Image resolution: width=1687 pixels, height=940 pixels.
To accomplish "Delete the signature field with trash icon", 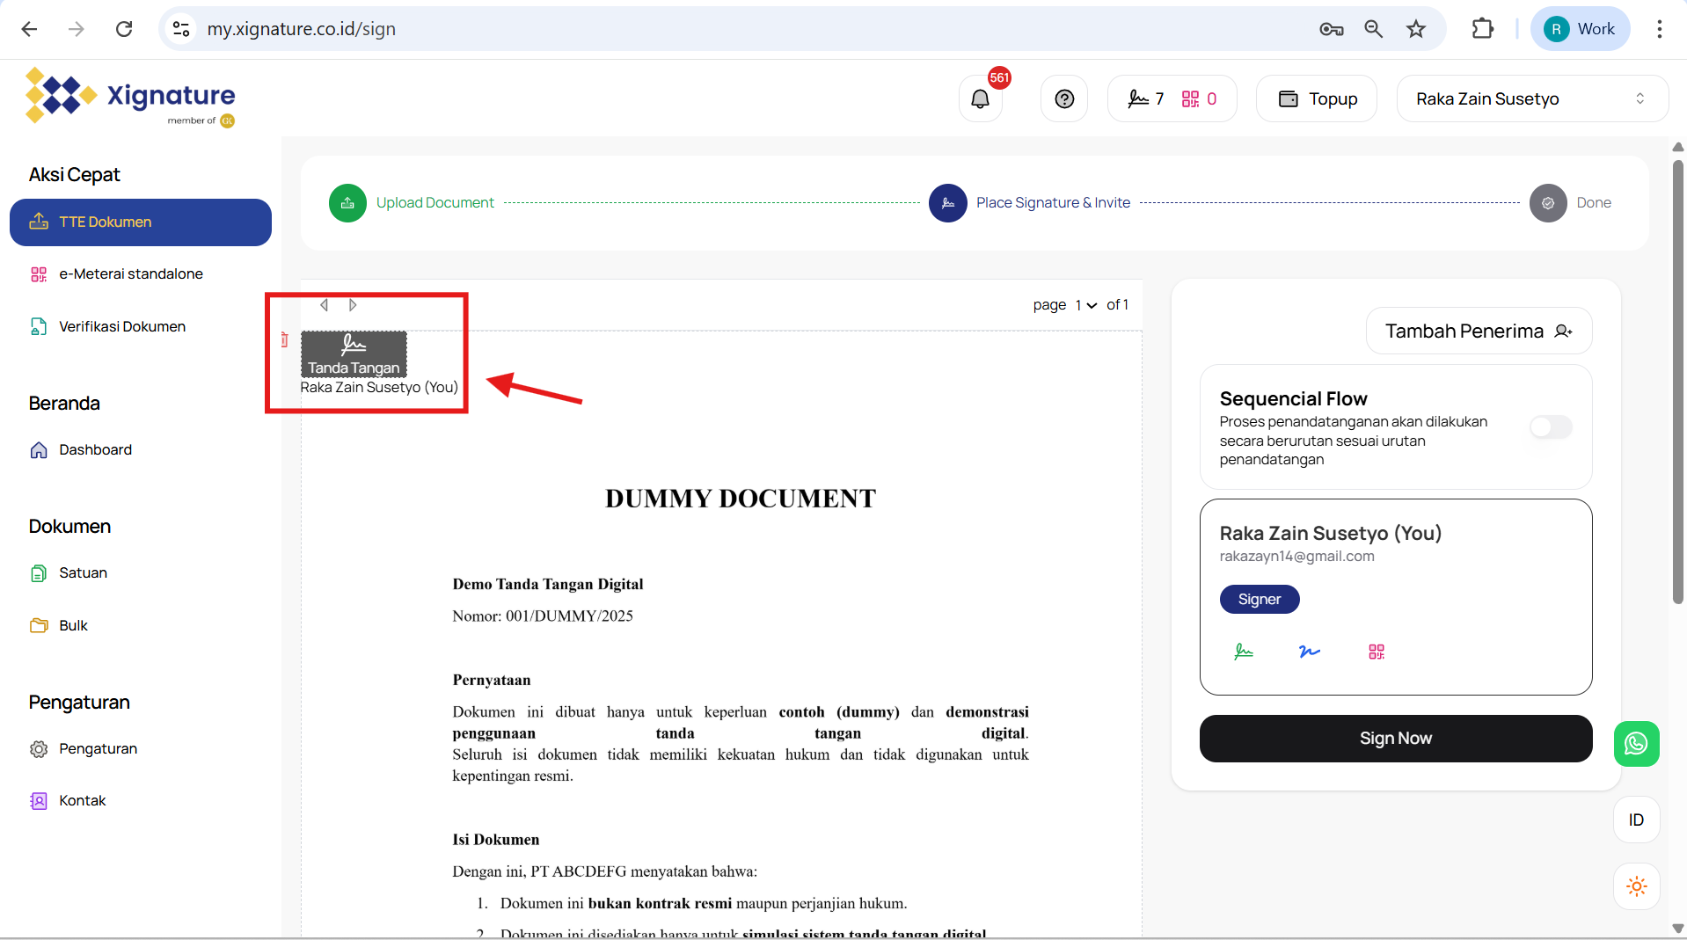I will (x=284, y=339).
